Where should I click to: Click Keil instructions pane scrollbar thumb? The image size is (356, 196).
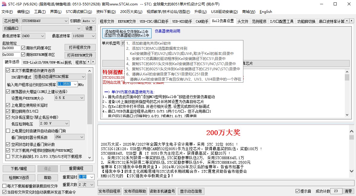coord(347,77)
